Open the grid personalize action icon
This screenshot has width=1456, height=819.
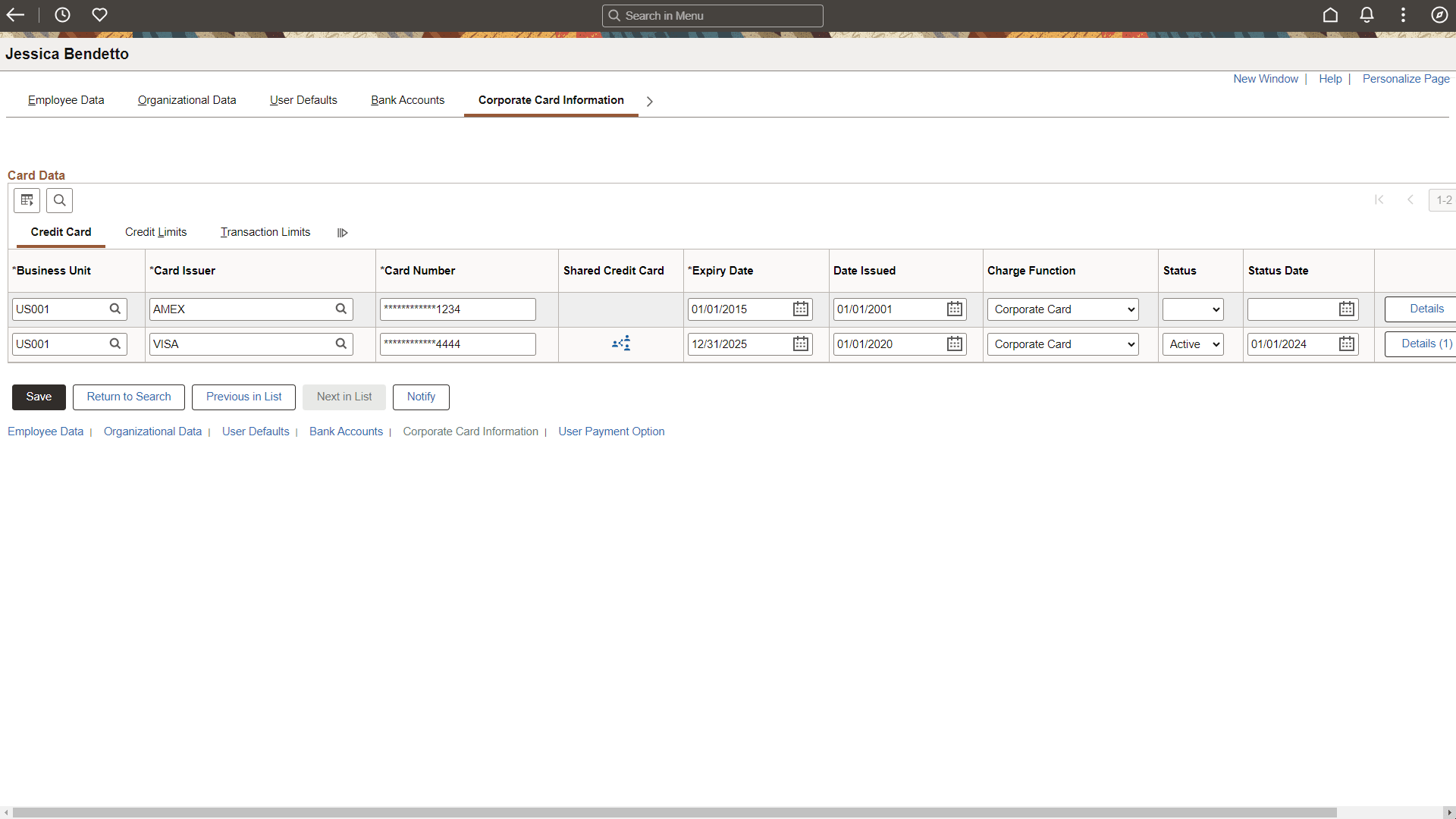[x=27, y=200]
